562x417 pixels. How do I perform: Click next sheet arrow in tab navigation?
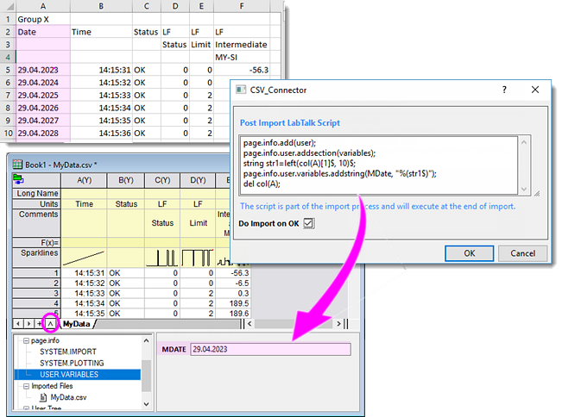click(x=28, y=323)
